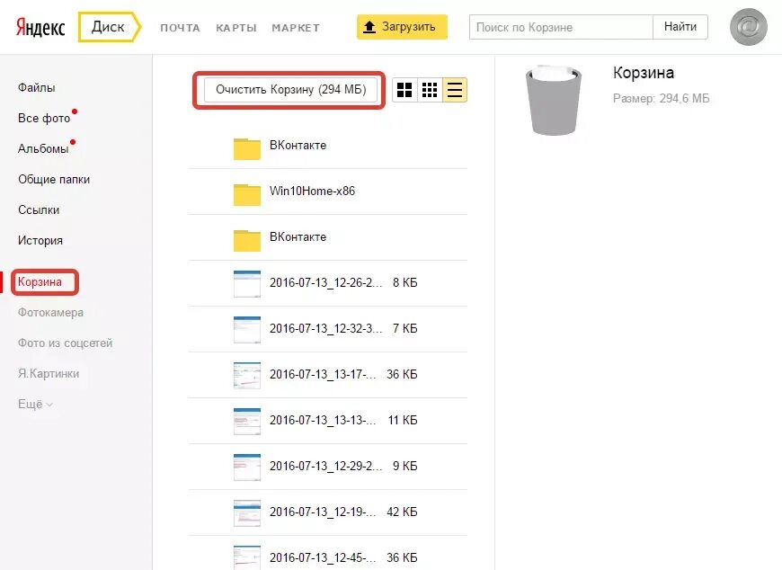The width and height of the screenshot is (782, 570).
Task: Open thumbnail of 2016-07-13_12-32-3 file
Action: pos(247,329)
